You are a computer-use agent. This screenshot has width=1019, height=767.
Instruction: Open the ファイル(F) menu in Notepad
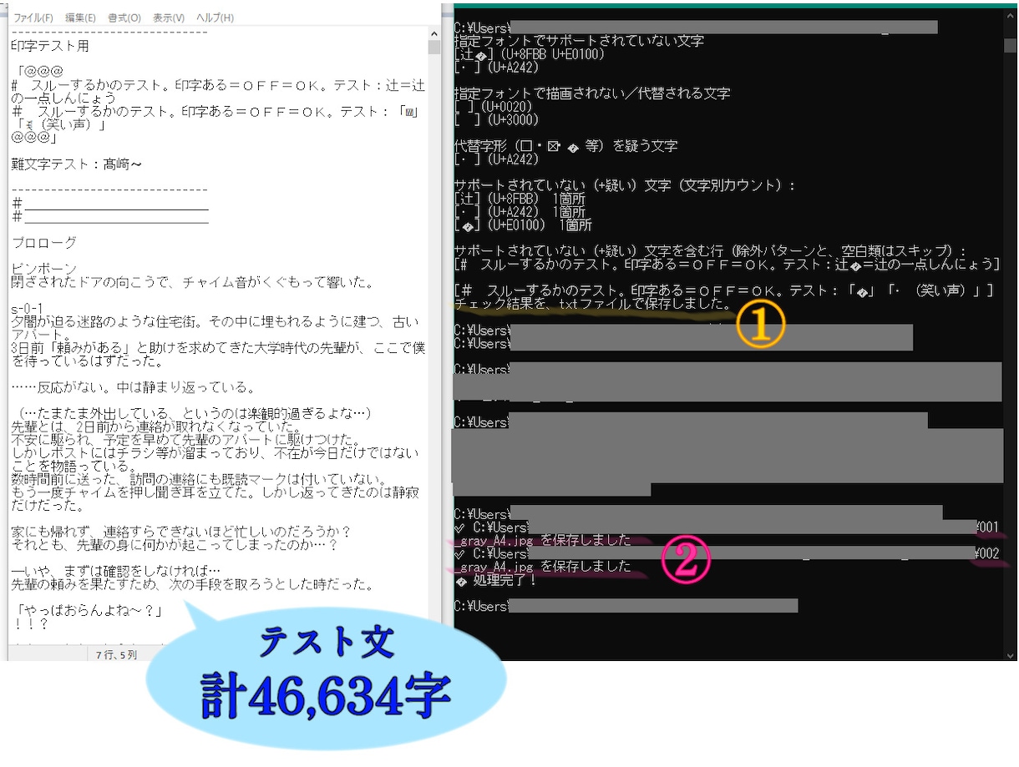(33, 18)
